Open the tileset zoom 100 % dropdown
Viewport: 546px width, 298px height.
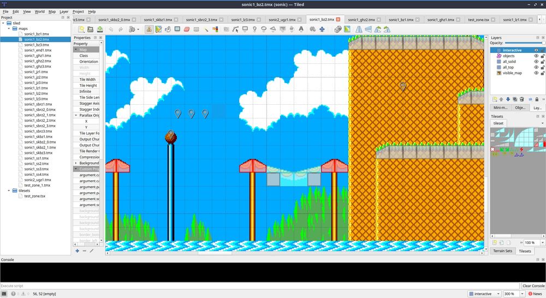coord(543,243)
